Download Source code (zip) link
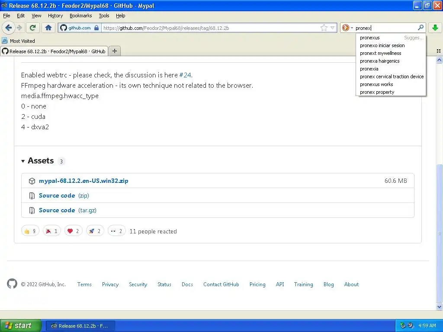This screenshot has height=332, width=443. (x=64, y=195)
